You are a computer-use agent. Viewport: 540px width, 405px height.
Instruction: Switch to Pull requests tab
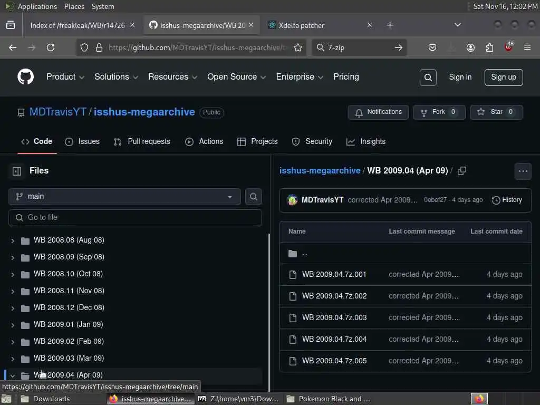[142, 141]
